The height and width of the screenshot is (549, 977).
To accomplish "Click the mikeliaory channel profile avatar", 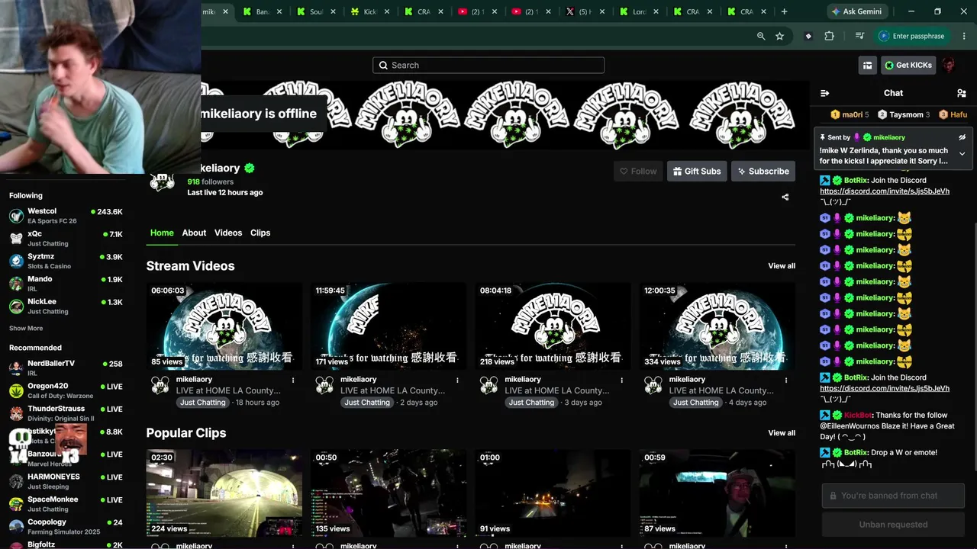I will [162, 180].
